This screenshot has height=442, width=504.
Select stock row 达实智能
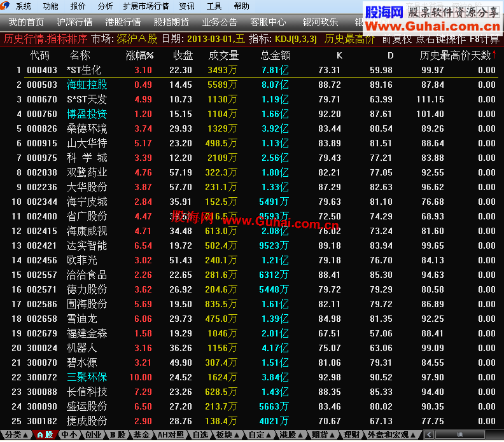pos(252,245)
